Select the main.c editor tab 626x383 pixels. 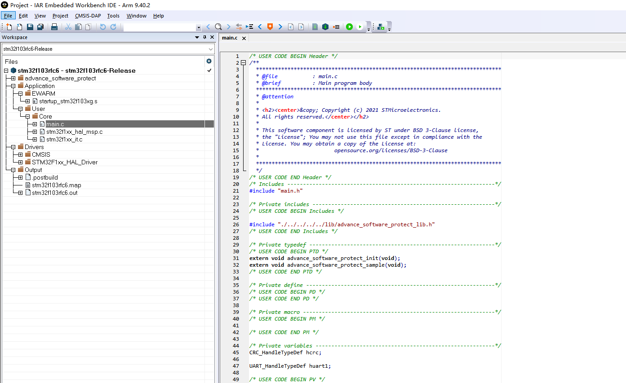click(230, 38)
